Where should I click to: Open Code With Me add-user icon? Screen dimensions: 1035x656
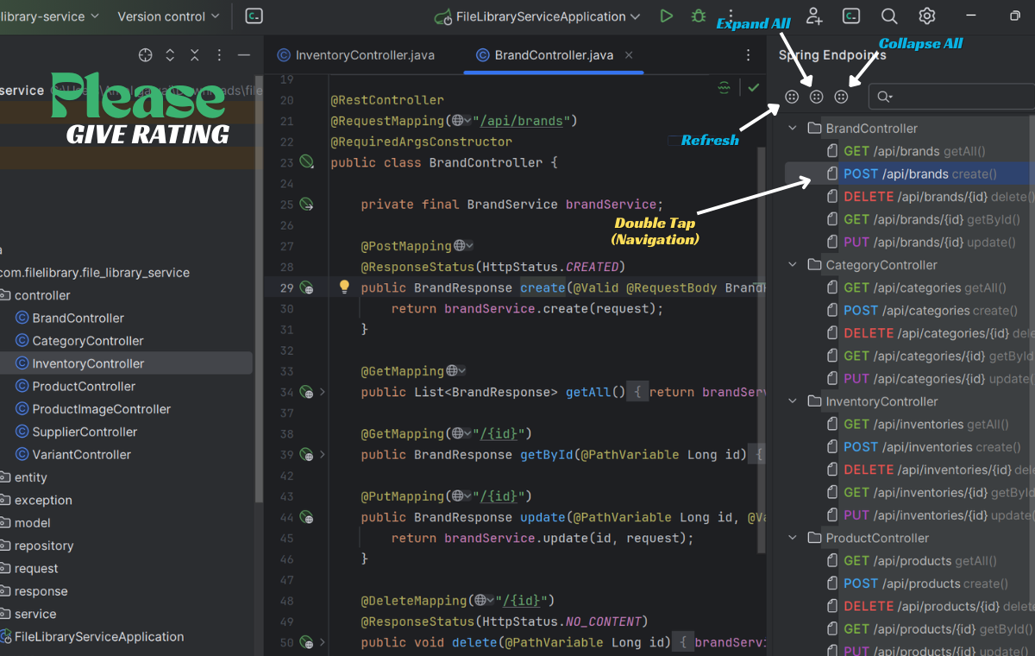point(813,16)
